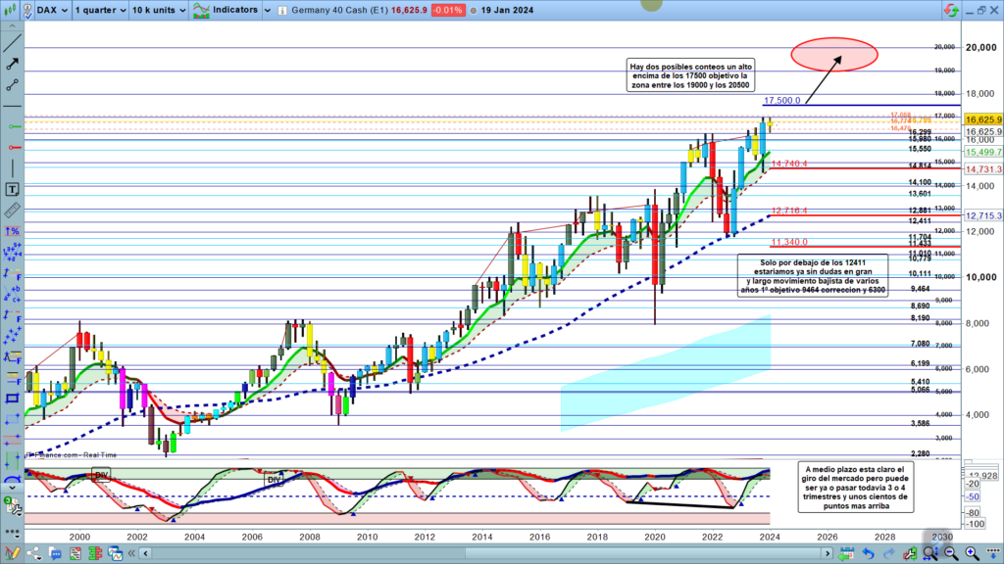This screenshot has width=1004, height=564.
Task: Select the green horizontal line tool
Action: (x=12, y=127)
